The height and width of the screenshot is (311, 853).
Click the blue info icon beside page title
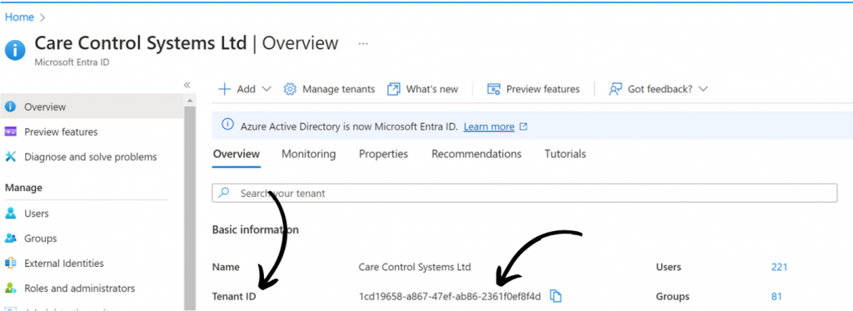pos(15,51)
